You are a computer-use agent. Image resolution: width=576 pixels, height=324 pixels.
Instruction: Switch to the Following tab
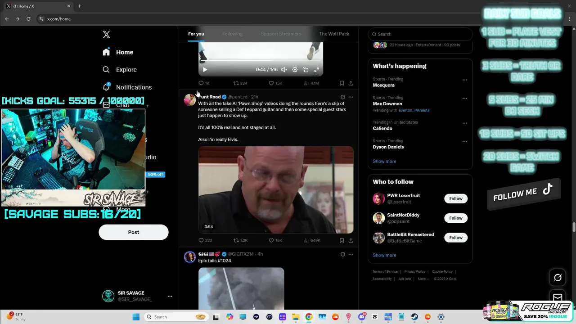(232, 34)
